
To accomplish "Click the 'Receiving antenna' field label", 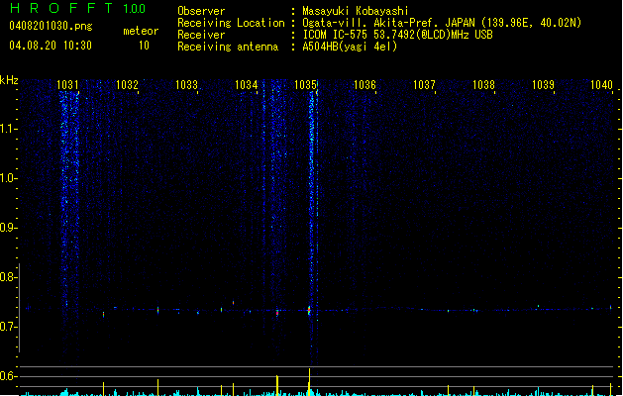I will [x=228, y=47].
